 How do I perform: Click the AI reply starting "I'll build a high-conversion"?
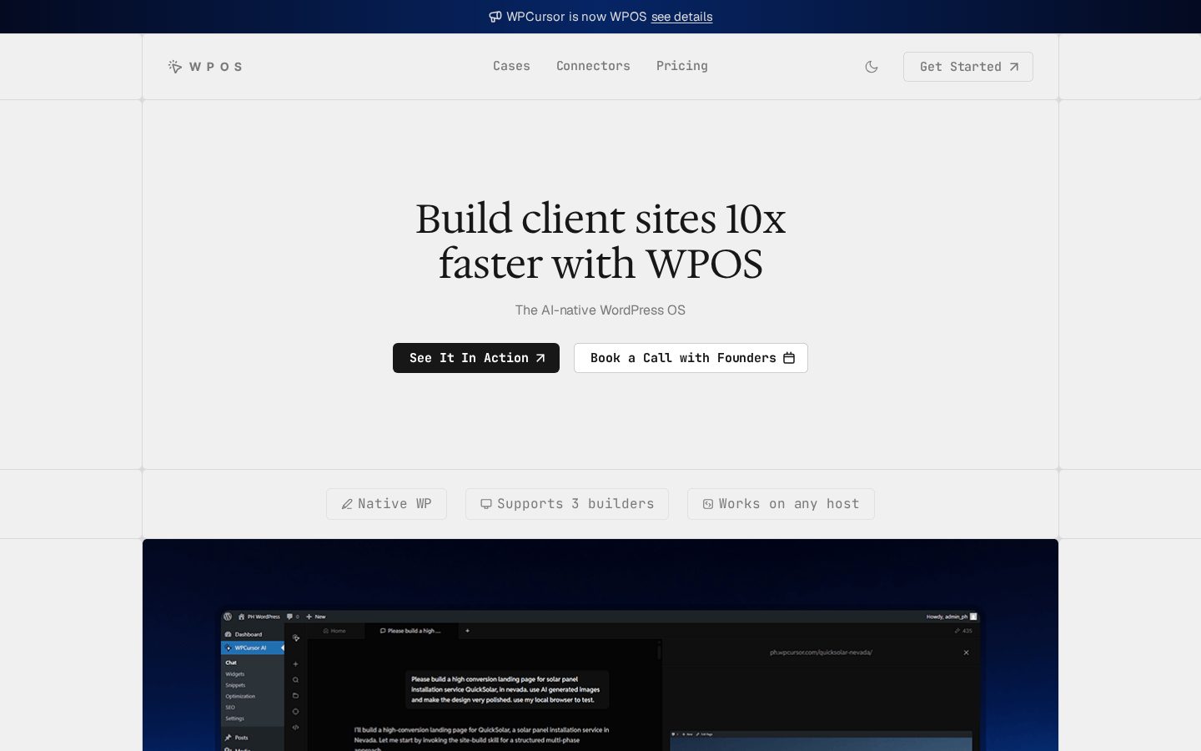pyautogui.click(x=481, y=739)
